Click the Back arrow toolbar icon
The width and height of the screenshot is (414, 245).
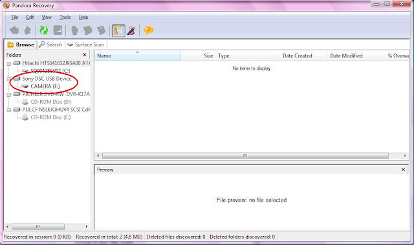(x=14, y=30)
